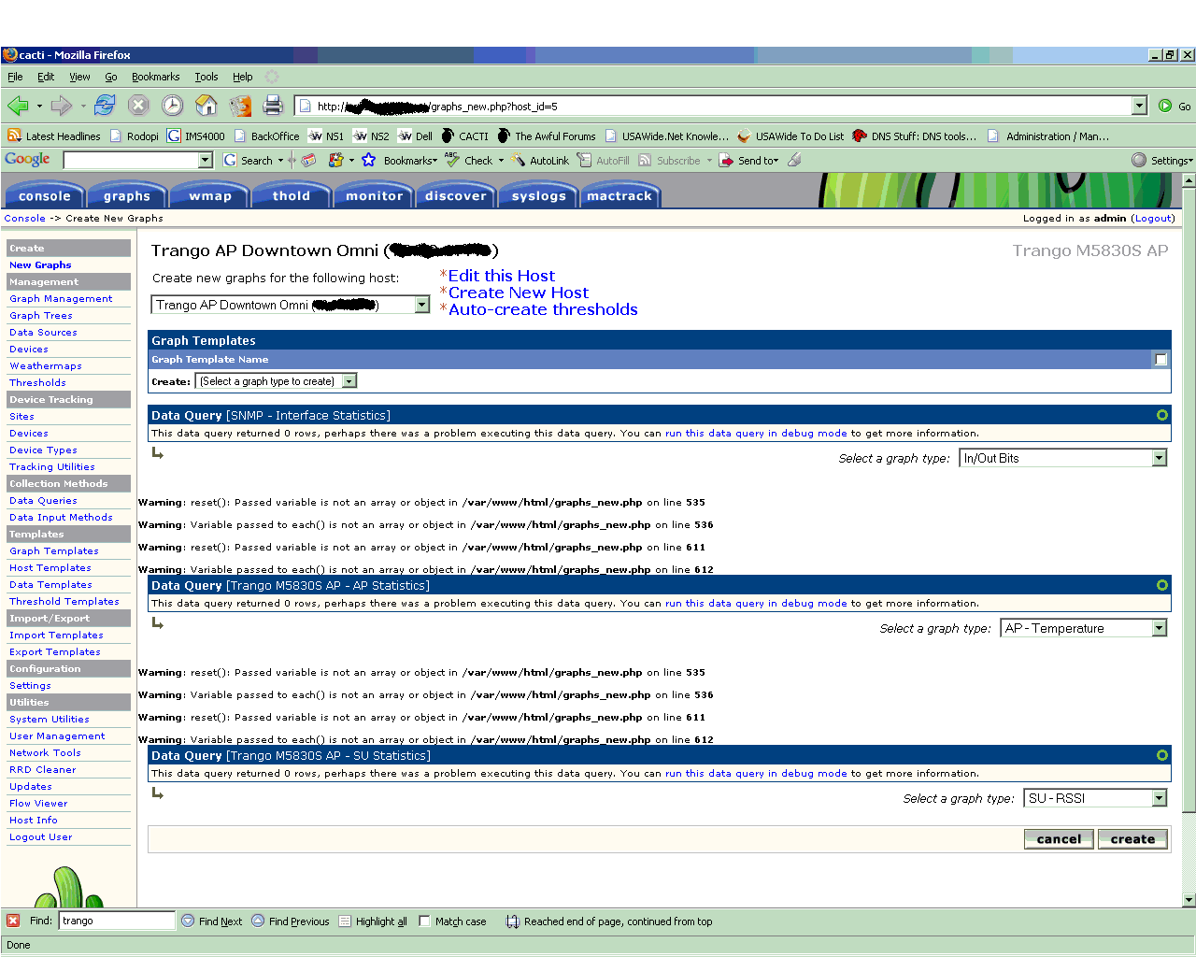This screenshot has height=957, width=1196.
Task: Click the Print icon in toolbar
Action: point(273,106)
